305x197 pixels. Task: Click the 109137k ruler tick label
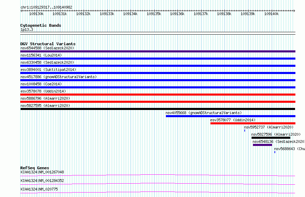(201, 14)
